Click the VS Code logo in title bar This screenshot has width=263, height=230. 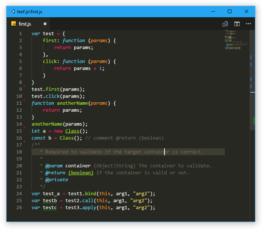12,11
